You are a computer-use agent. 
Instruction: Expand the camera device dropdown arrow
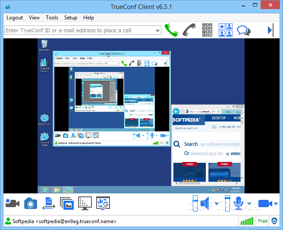click(x=276, y=204)
